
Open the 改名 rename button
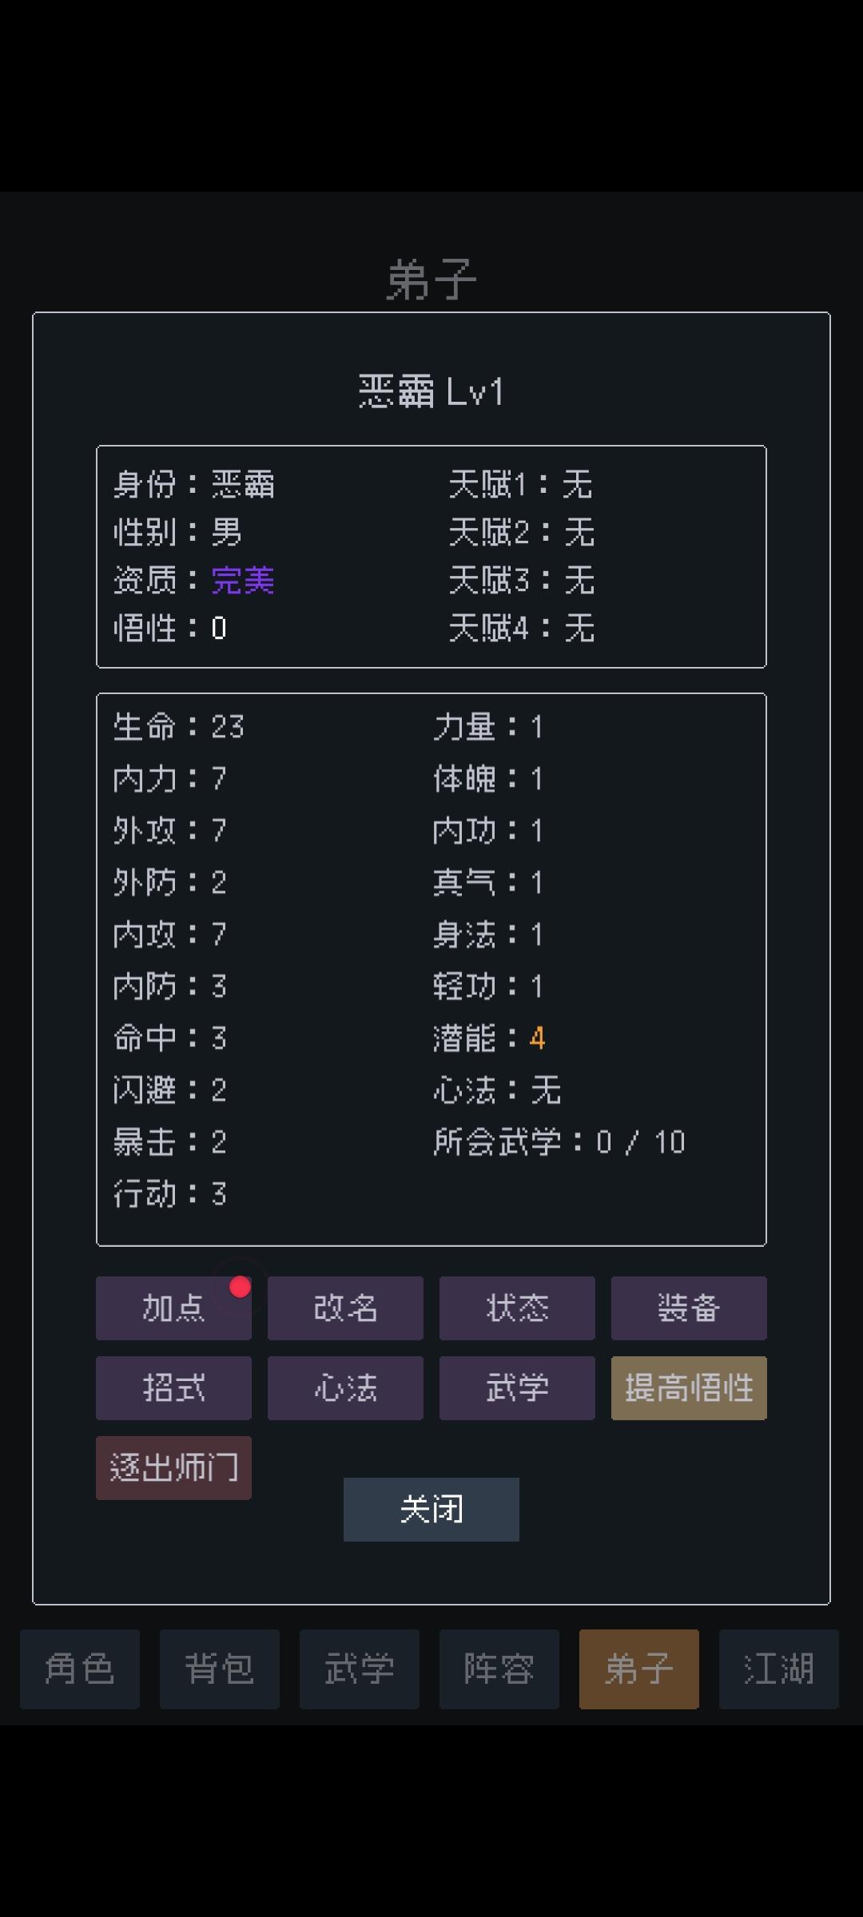[345, 1308]
